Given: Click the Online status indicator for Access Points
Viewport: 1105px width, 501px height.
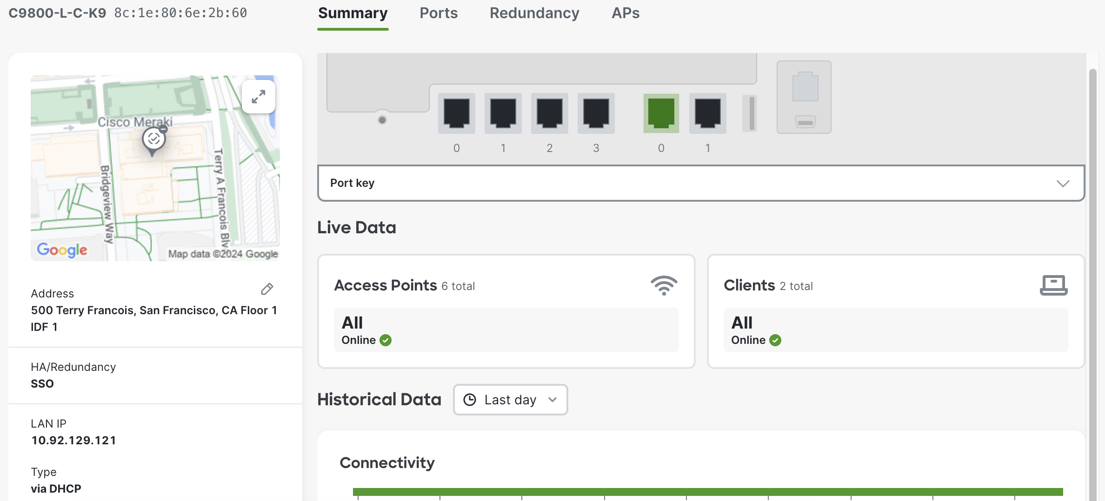Looking at the screenshot, I should [385, 340].
